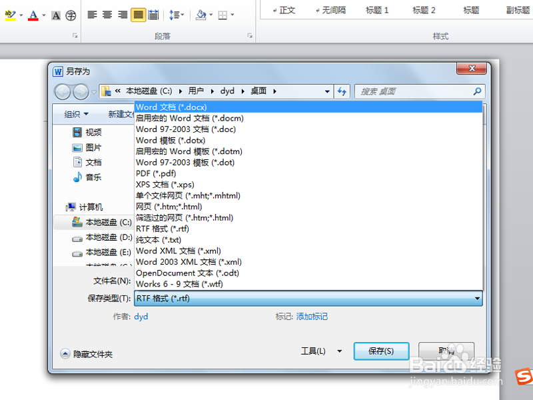The width and height of the screenshot is (533, 400).
Task: Click the enclosed character icon
Action: (x=71, y=15)
